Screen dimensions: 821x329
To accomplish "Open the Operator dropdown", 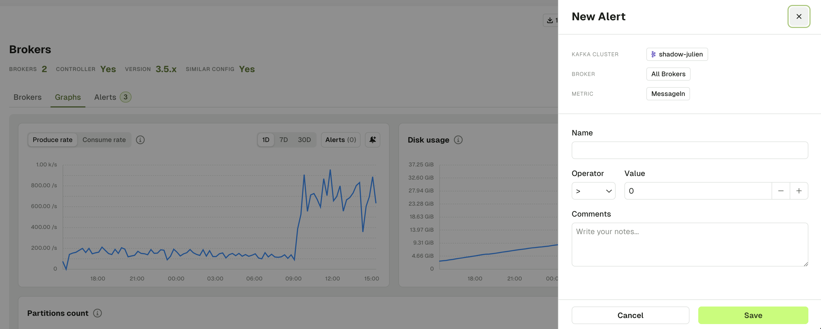I will click(593, 191).
